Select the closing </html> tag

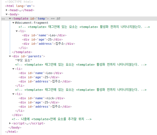pyautogui.click(x=12, y=132)
